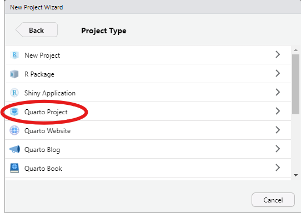301x213 pixels.
Task: Expand Shiny Application using right arrow
Action: 278,92
